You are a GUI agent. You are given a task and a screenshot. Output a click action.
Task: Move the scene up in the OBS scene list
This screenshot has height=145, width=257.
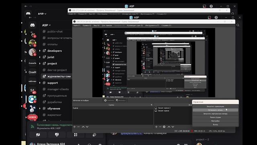click(83, 127)
